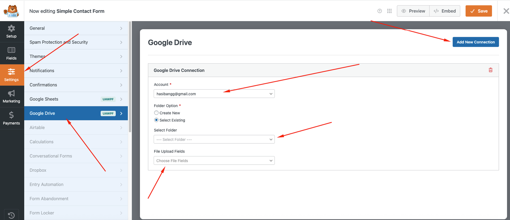The height and width of the screenshot is (220, 510).
Task: Open the Choose File Fields dropdown
Action: tap(214, 161)
